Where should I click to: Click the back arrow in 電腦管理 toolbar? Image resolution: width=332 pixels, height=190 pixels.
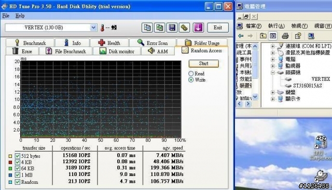click(x=241, y=36)
